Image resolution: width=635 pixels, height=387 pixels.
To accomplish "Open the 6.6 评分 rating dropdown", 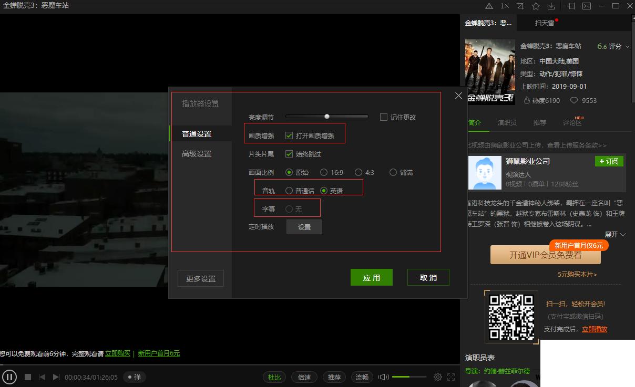I will click(613, 46).
